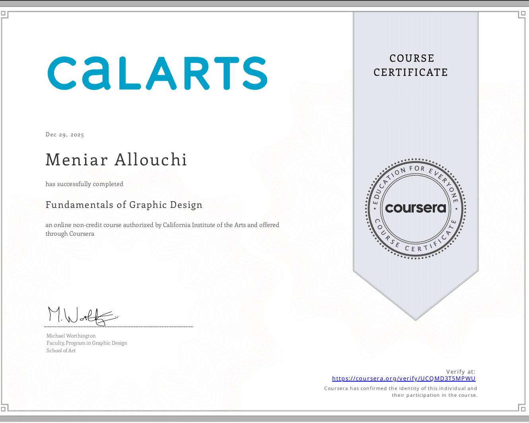Click the date 'Dec 29, 2025'
This screenshot has width=529, height=423.
tap(64, 134)
